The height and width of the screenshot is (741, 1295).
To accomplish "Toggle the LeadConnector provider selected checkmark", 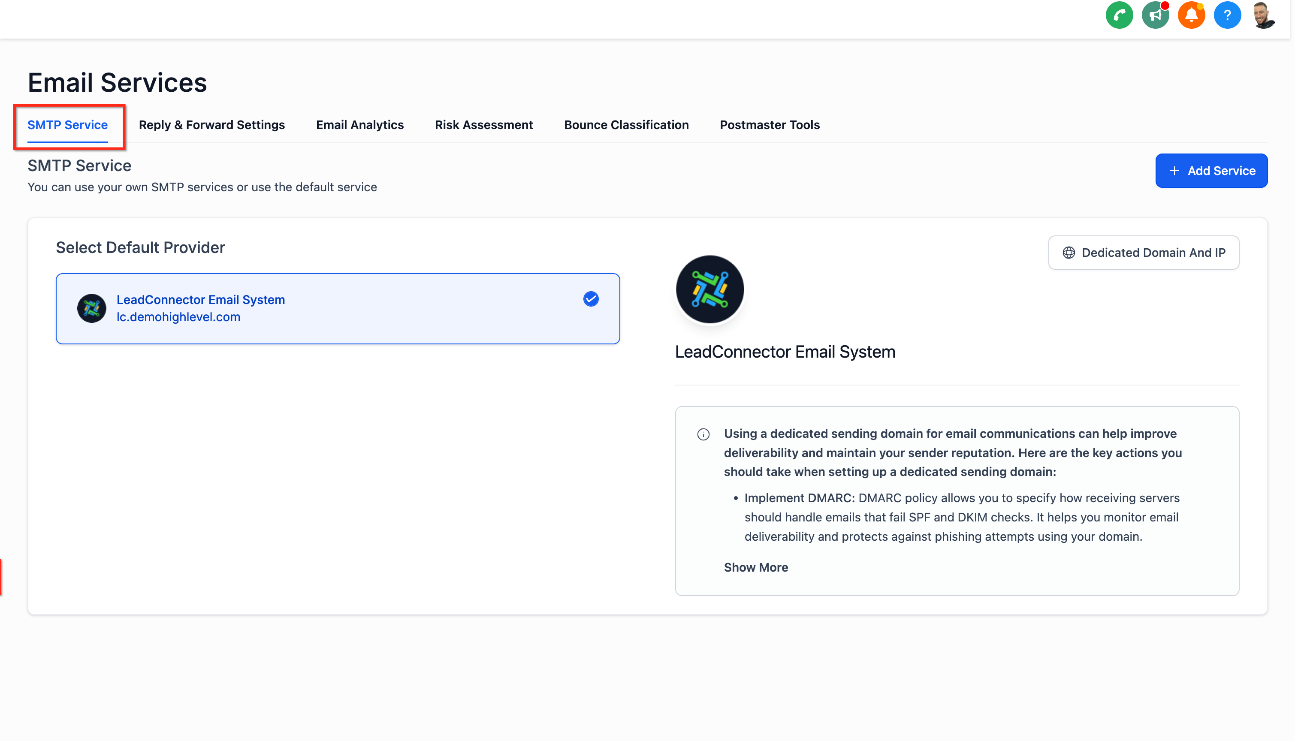I will pos(591,299).
